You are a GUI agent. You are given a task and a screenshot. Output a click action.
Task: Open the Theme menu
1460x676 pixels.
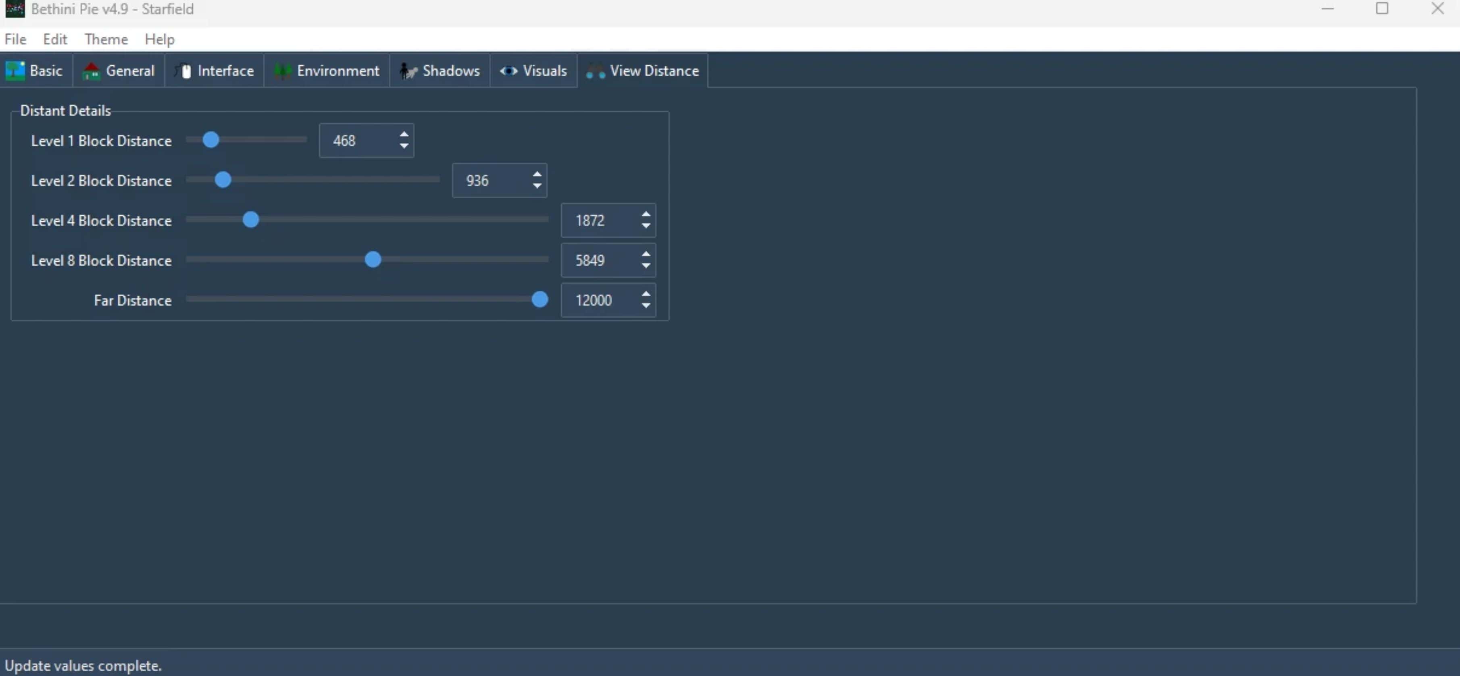click(x=106, y=39)
